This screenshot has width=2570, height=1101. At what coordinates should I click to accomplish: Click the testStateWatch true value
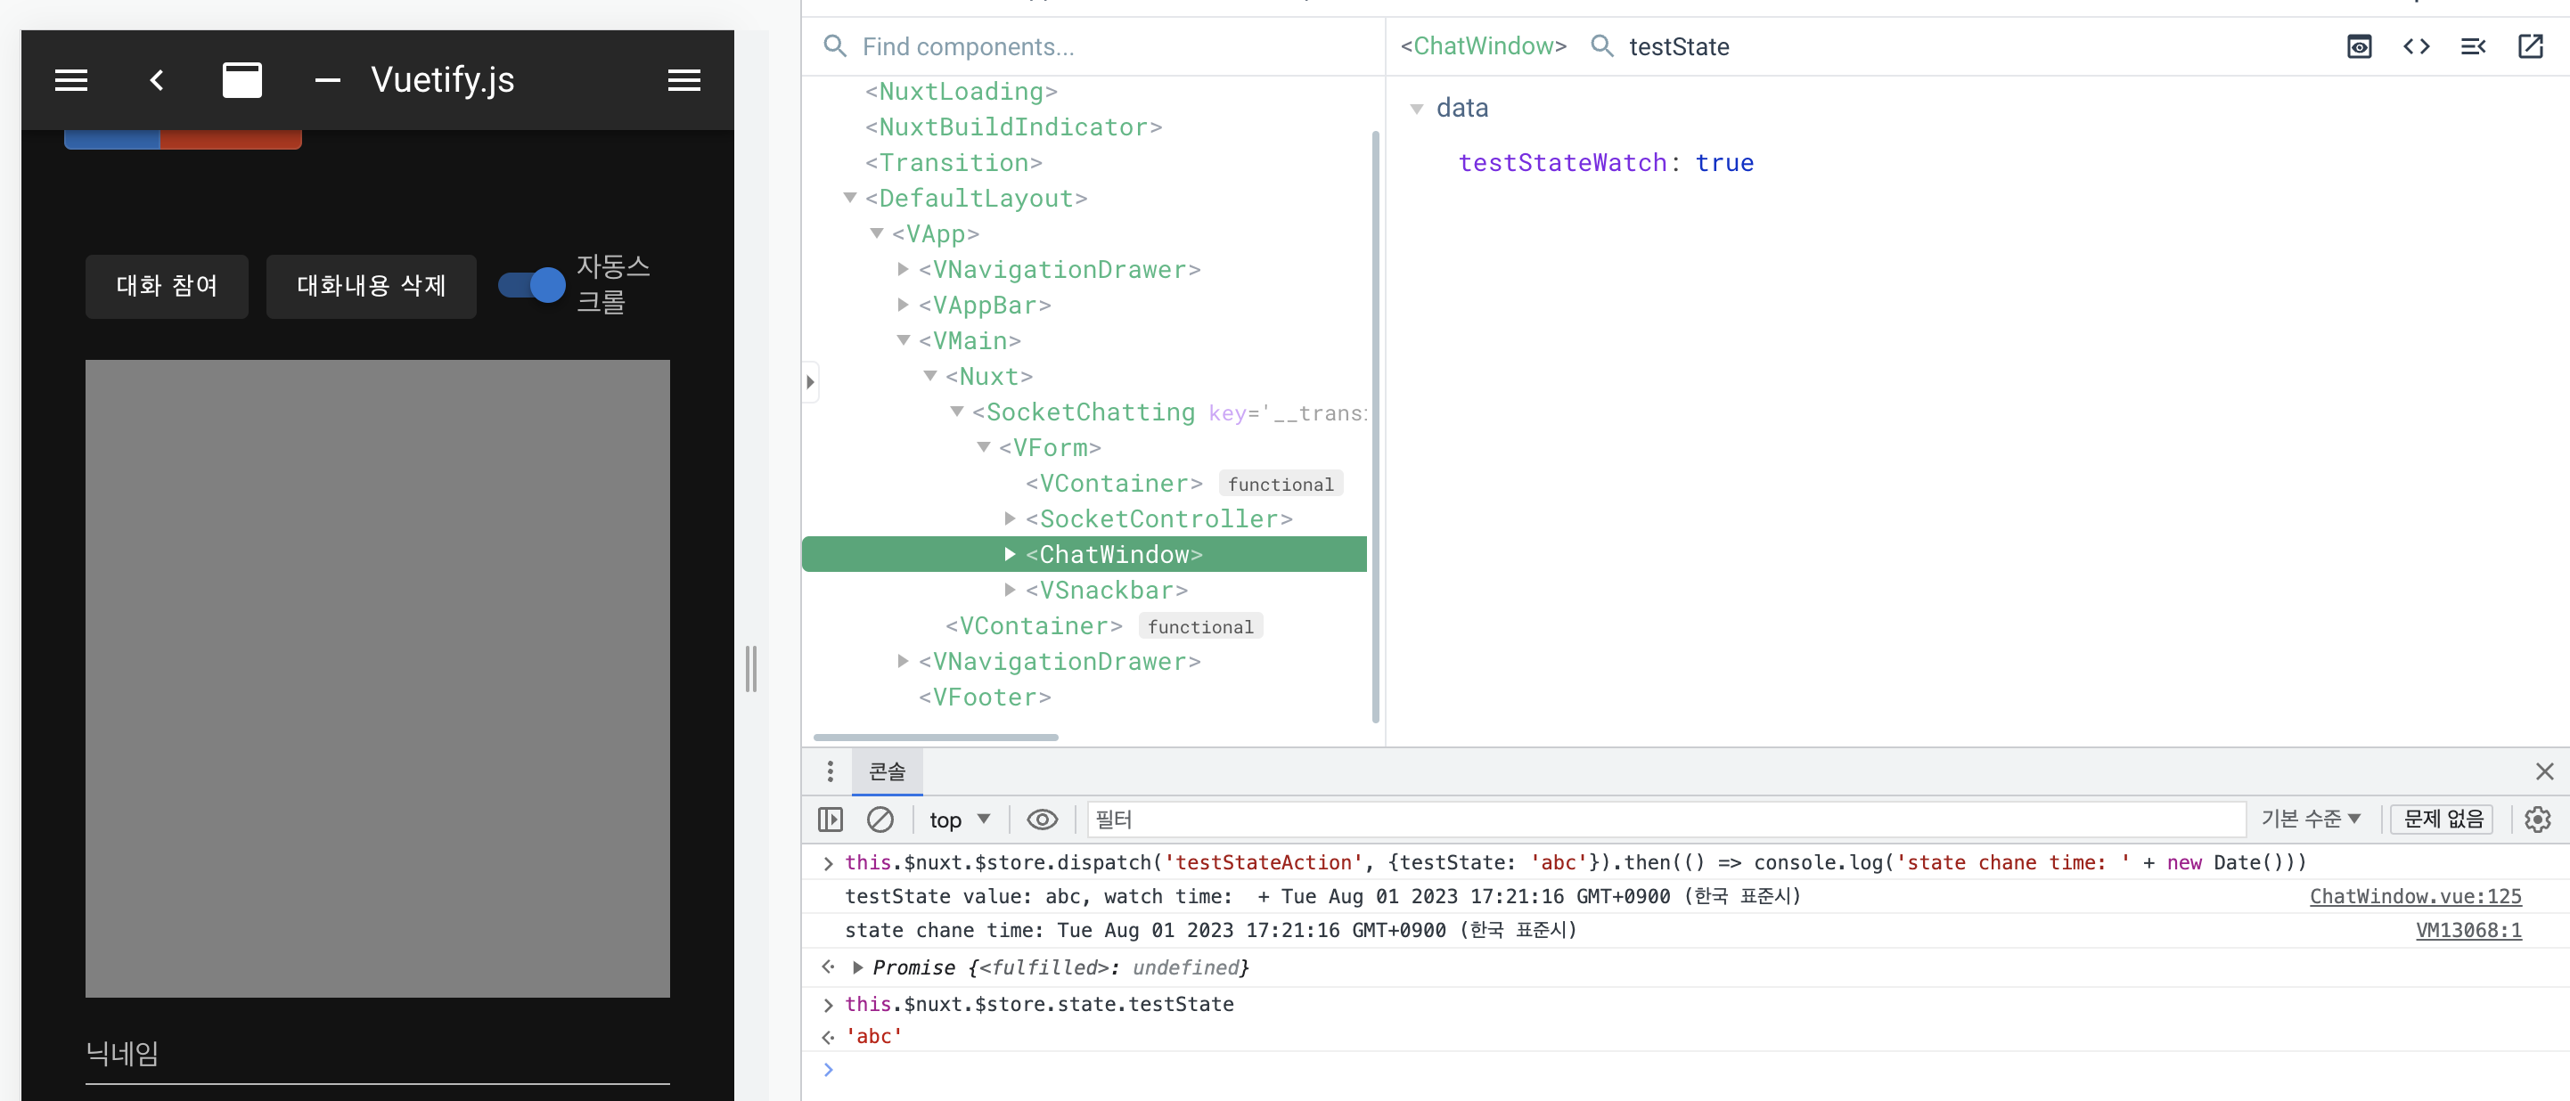tap(1724, 162)
